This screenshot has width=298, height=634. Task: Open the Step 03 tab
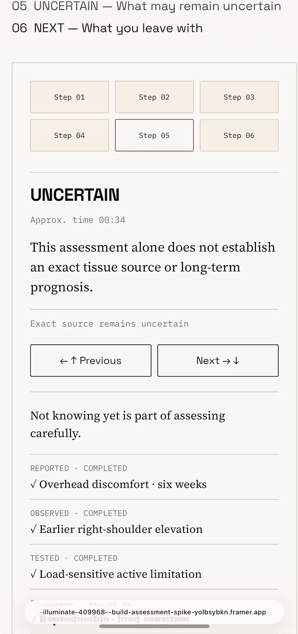pos(239,97)
